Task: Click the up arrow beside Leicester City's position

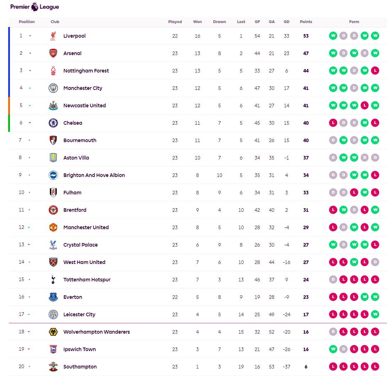Action: (x=29, y=314)
